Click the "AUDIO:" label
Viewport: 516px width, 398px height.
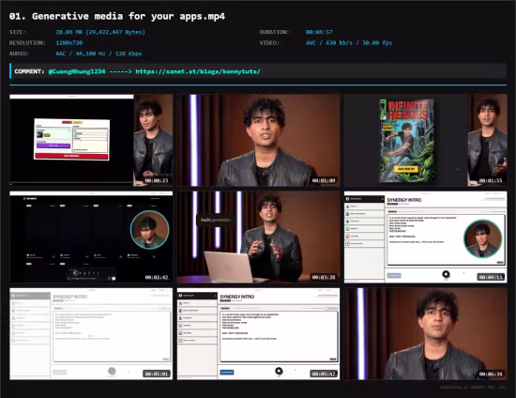point(19,54)
